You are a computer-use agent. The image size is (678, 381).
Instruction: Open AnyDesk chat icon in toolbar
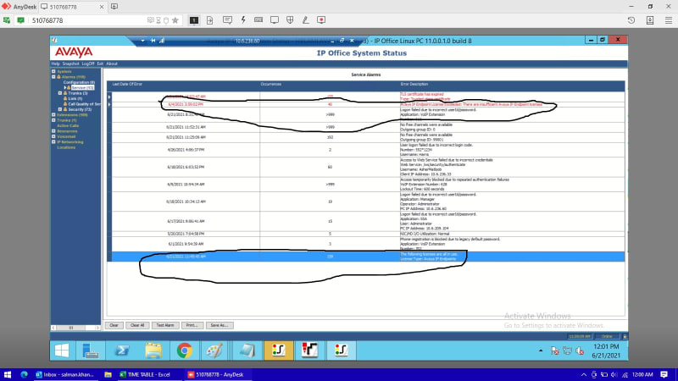227,19
